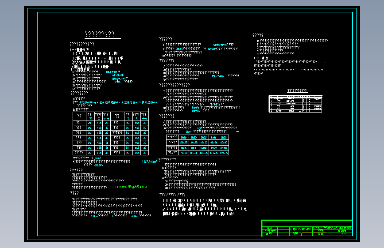Select the DN150 cell in pipe table
Image resolution: width=384 pixels, height=248 pixels.
point(224,148)
